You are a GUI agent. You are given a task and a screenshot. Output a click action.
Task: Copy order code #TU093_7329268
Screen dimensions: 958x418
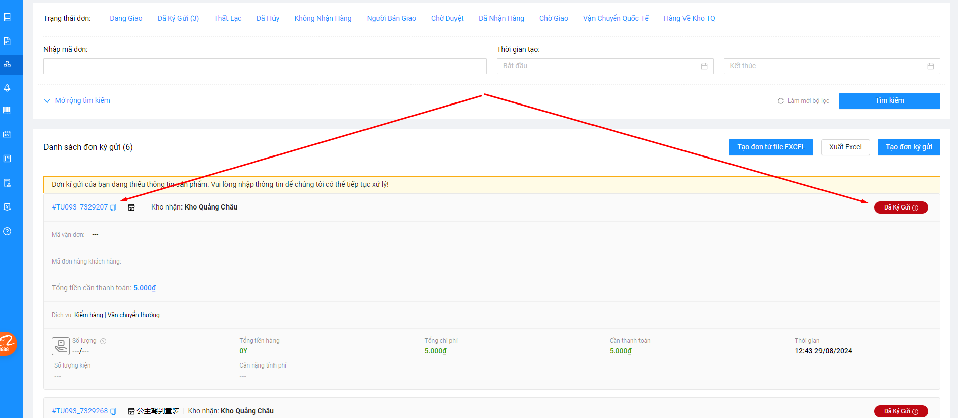(113, 411)
